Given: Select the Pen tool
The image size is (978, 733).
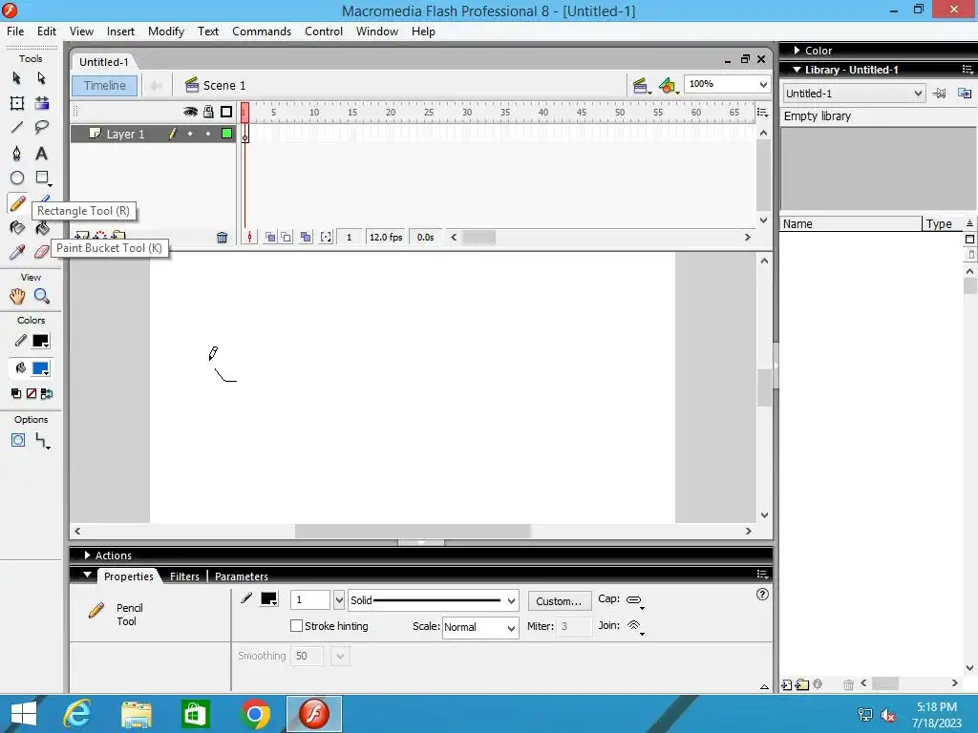Looking at the screenshot, I should (x=17, y=153).
